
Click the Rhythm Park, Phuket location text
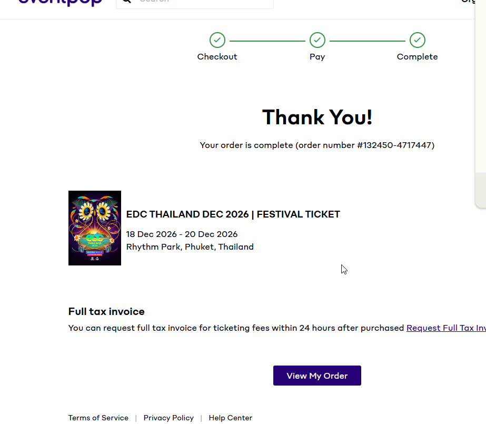(190, 246)
